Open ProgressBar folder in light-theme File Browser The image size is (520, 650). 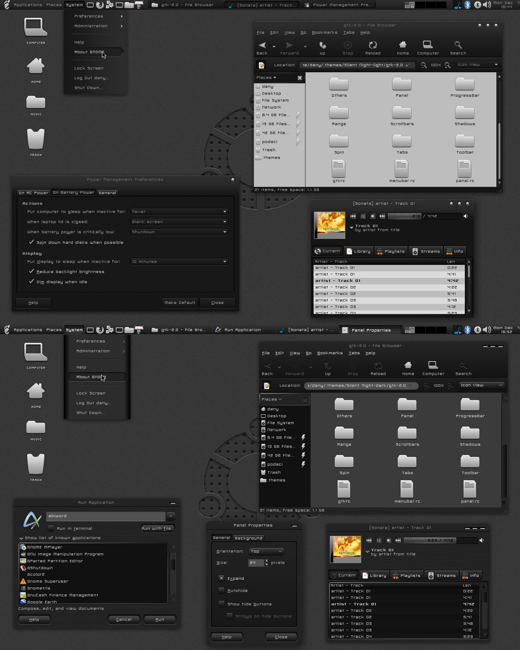465,87
